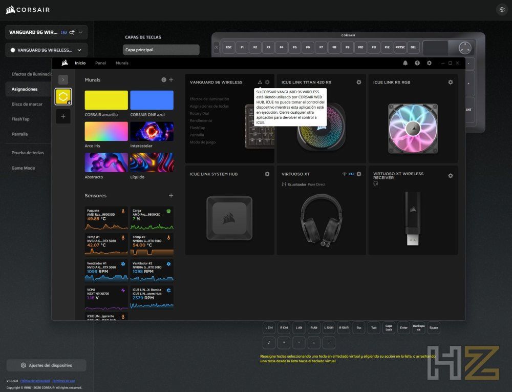The image size is (512, 392).
Task: Open Temp #1 NVIDIA RTX 5080 sensor
Action: click(x=106, y=244)
